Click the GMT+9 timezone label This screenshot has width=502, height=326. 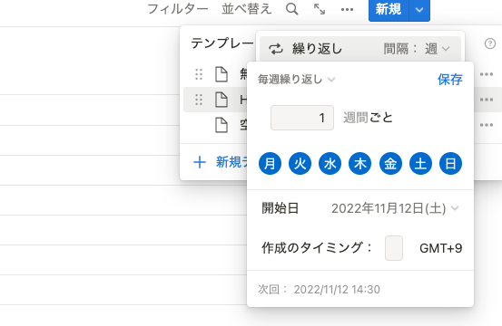(441, 248)
